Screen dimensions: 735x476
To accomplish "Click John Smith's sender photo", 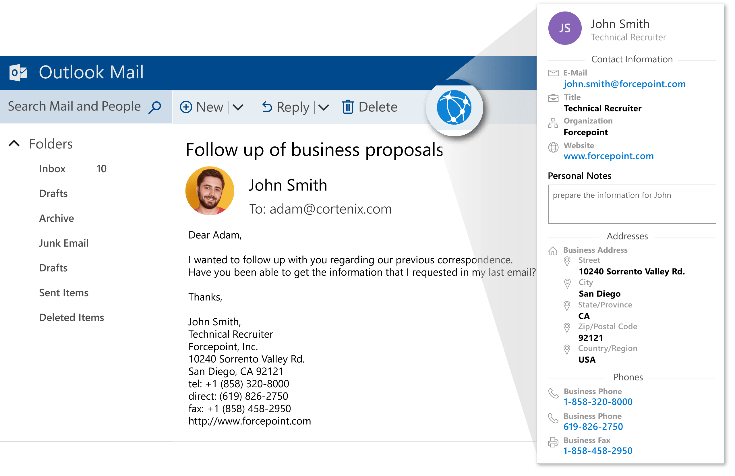I will coord(210,191).
